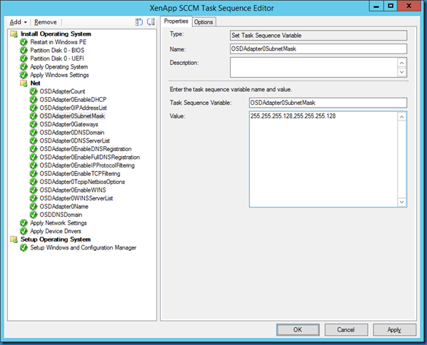Click the Task Sequence Variable input field

(328, 103)
